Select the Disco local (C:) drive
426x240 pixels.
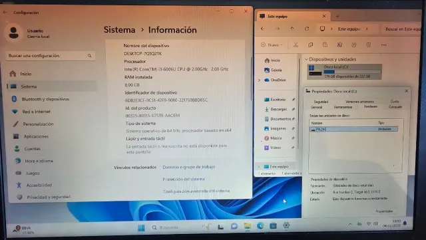345,72
